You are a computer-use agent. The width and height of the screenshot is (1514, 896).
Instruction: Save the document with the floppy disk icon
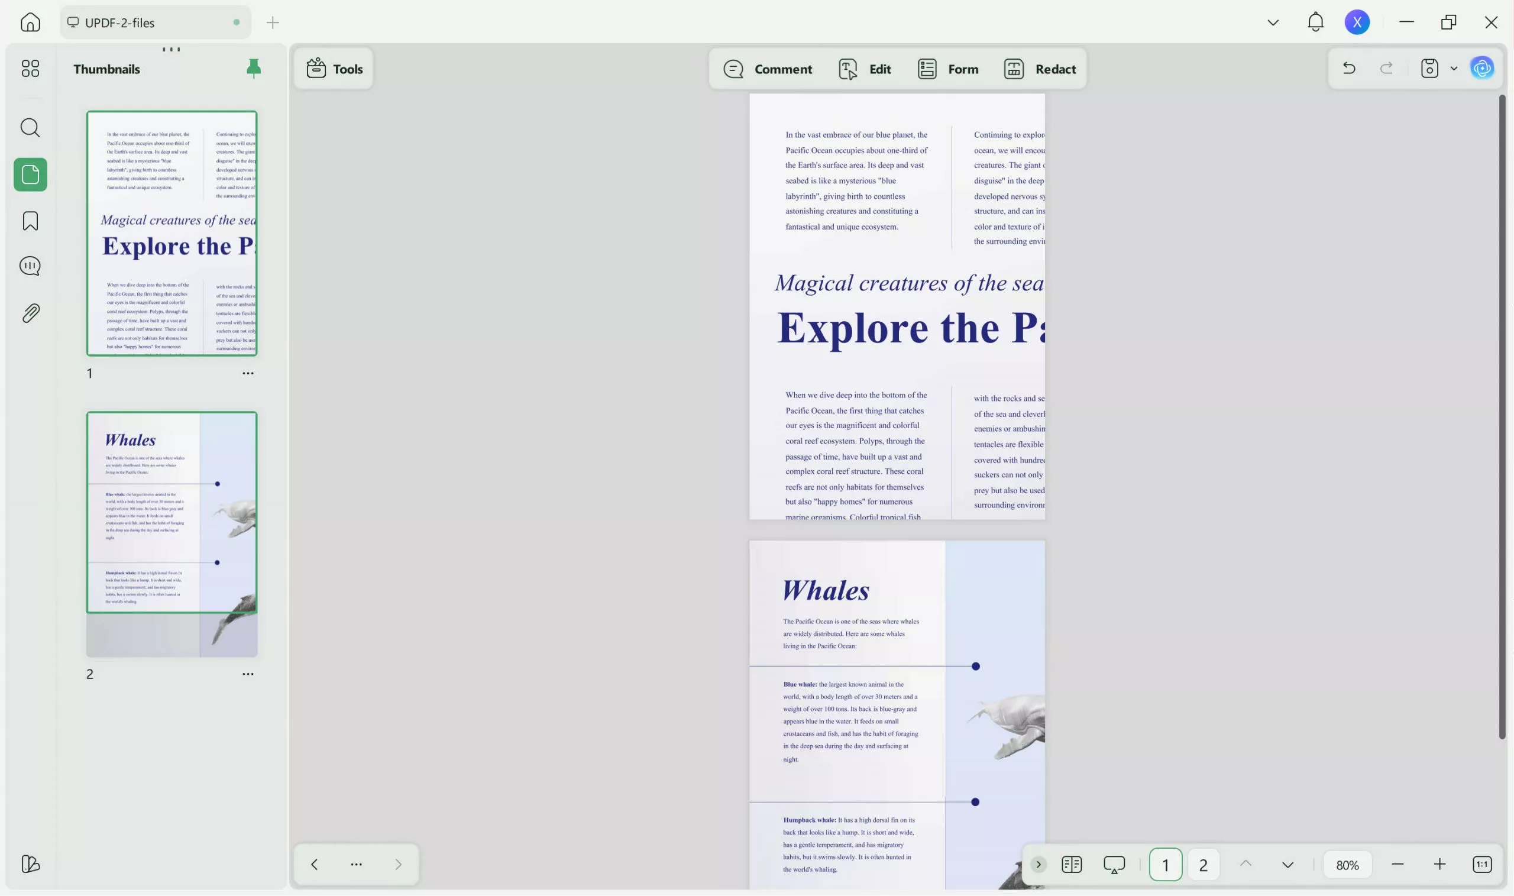tap(1429, 68)
